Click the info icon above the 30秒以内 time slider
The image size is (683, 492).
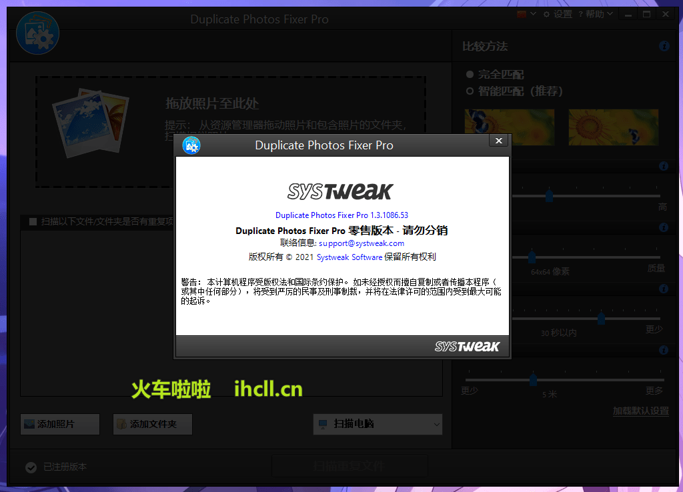[x=664, y=289]
